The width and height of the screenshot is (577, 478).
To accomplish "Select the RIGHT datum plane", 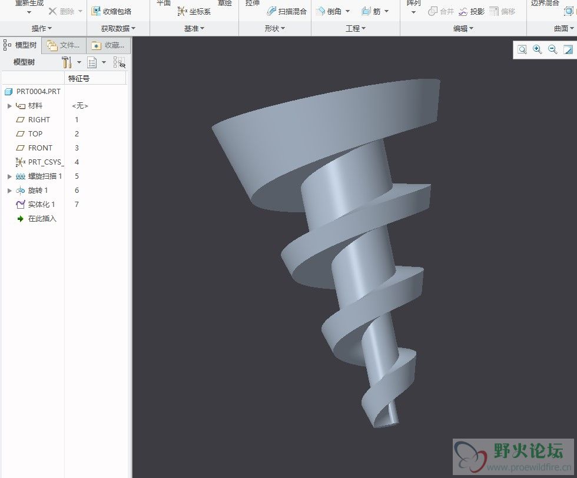I will (x=39, y=120).
